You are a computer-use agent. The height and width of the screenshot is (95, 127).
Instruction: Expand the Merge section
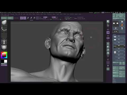[114, 80]
